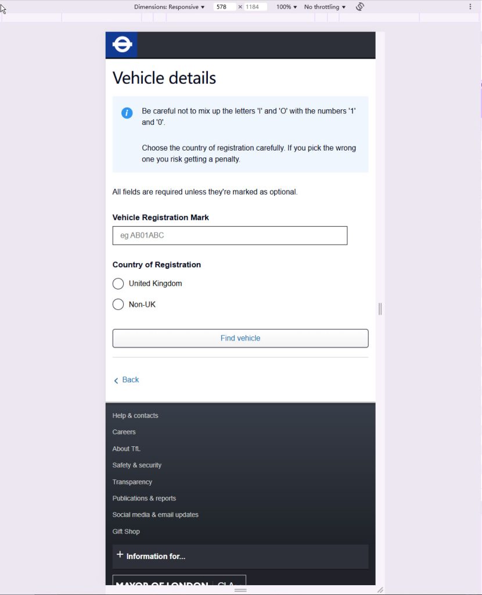The width and height of the screenshot is (482, 595).
Task: Click the rotate device orientation icon
Action: [x=360, y=7]
